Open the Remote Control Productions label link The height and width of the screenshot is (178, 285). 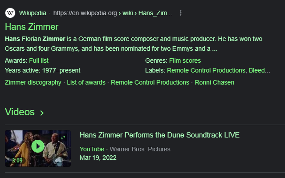206,70
